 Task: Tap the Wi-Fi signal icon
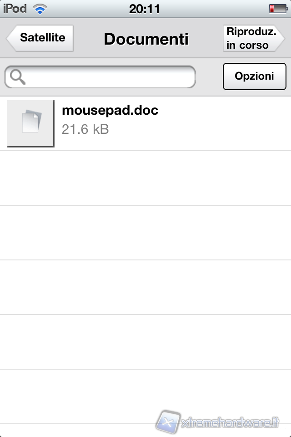(40, 9)
